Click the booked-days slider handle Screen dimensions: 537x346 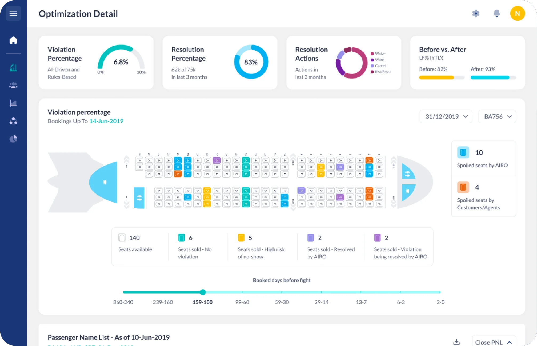point(203,292)
